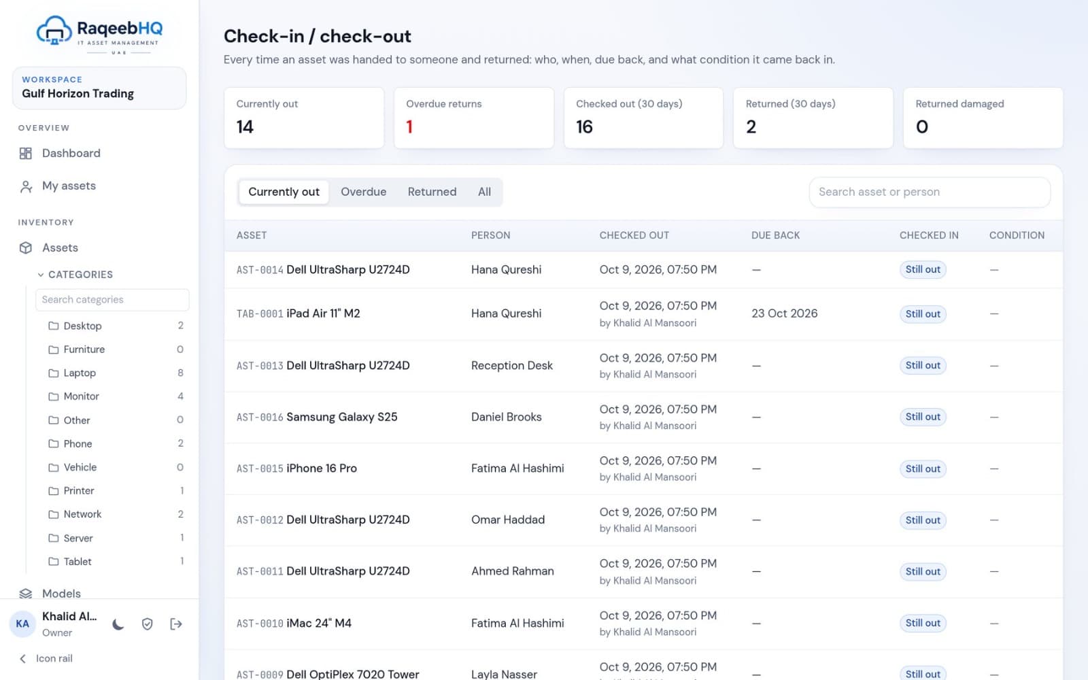Open the Dashboard grid icon
The image size is (1088, 680).
point(26,154)
